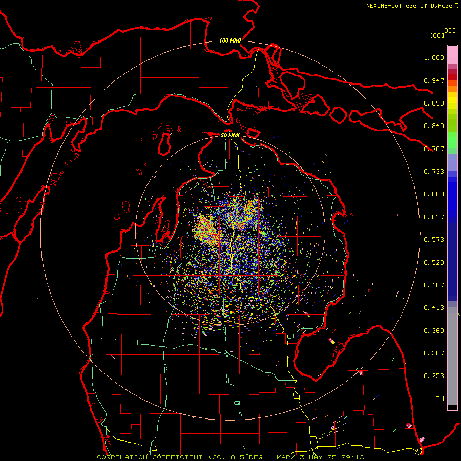The image size is (461, 461).
Task: Select the 0.360 scale value
Action: point(434,331)
